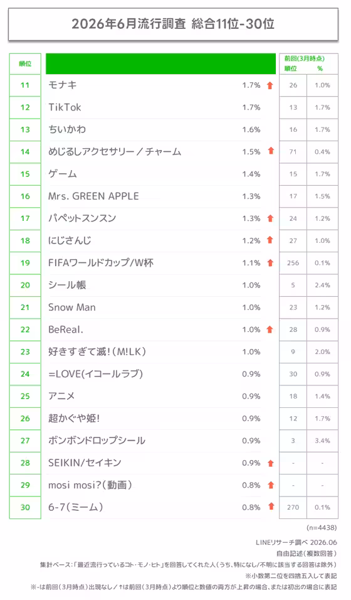This screenshot has width=351, height=600.
Task: Click the up arrow on the めじるしアクセサリー row
Action: tap(271, 151)
